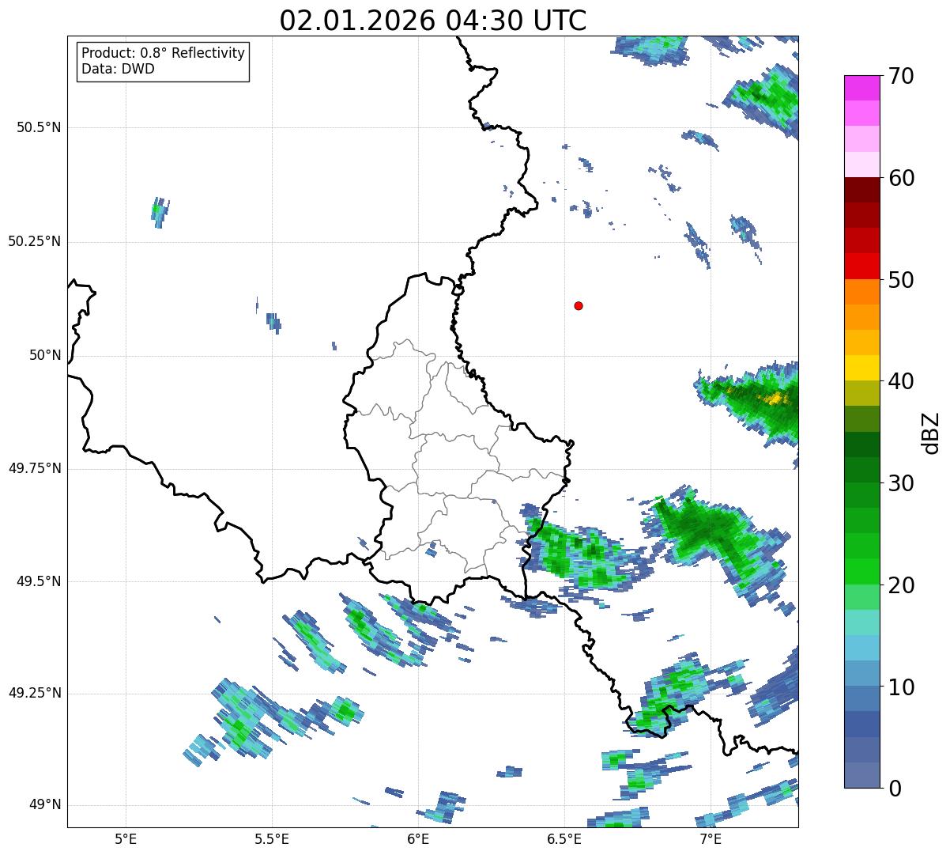Click the 49°N latitude label
Viewport: 950px width, 855px height.
(45, 805)
